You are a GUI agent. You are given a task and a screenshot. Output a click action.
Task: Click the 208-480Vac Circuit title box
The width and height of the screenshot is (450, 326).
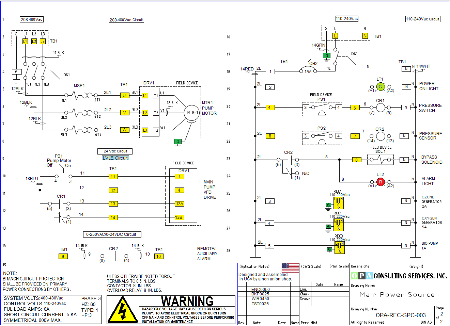(126, 20)
